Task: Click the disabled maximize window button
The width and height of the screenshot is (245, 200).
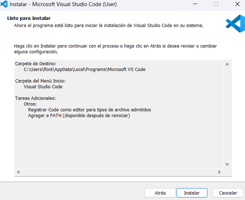Action: (x=216, y=4)
